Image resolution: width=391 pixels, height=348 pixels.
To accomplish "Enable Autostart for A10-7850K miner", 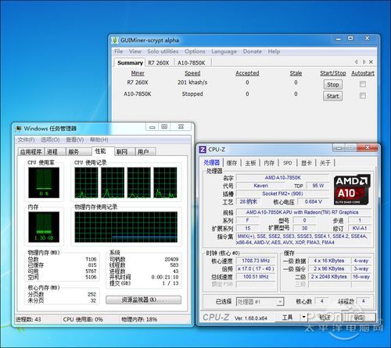I will (363, 96).
